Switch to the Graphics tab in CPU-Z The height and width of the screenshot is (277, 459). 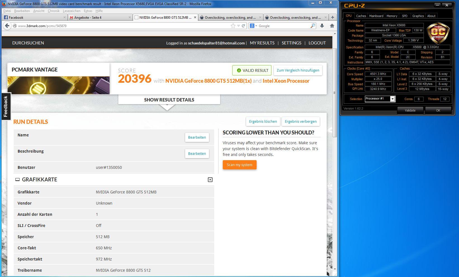(x=418, y=16)
